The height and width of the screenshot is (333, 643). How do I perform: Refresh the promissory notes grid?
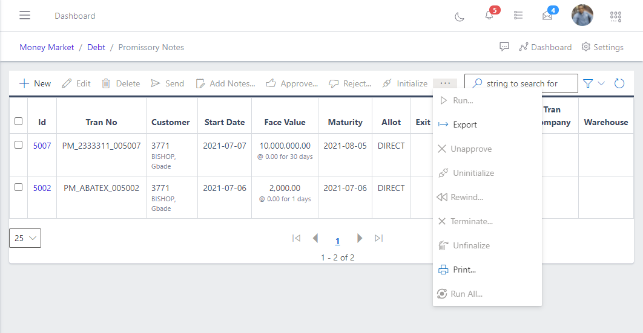619,83
